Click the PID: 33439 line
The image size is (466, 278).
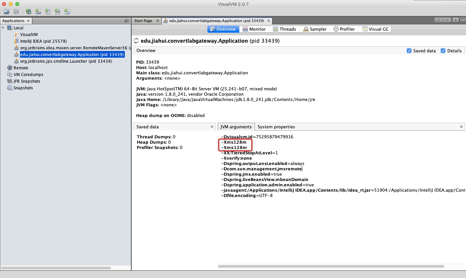click(147, 62)
